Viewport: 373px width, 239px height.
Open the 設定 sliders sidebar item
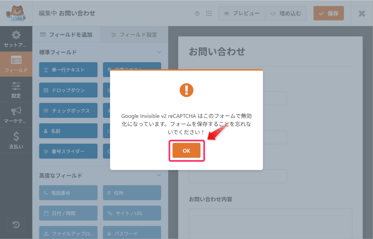[16, 90]
